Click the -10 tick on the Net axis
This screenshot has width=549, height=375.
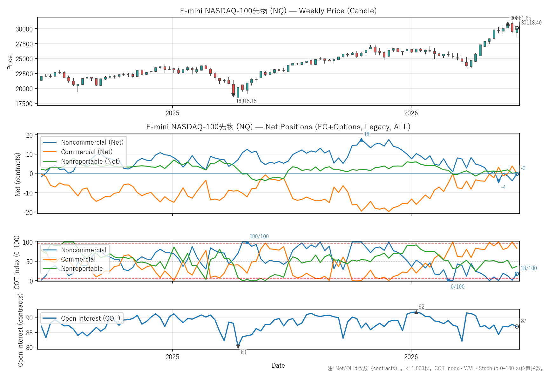click(x=28, y=193)
